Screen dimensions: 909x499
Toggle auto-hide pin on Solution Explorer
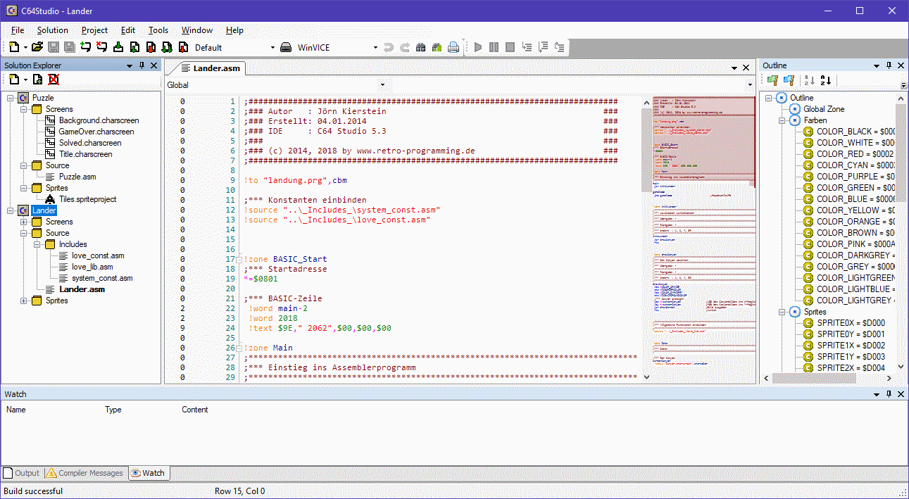[142, 65]
